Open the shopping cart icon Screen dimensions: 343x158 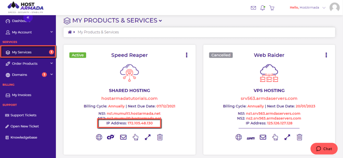(272, 8)
